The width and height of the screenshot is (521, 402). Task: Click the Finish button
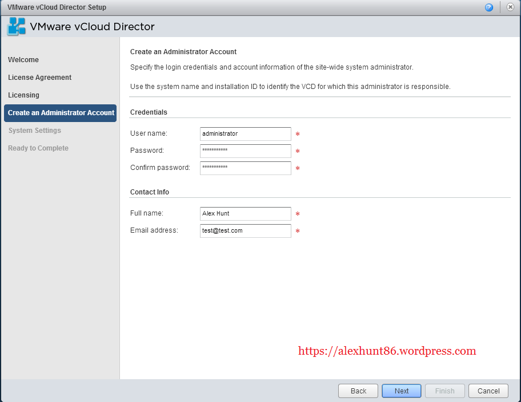(x=445, y=391)
